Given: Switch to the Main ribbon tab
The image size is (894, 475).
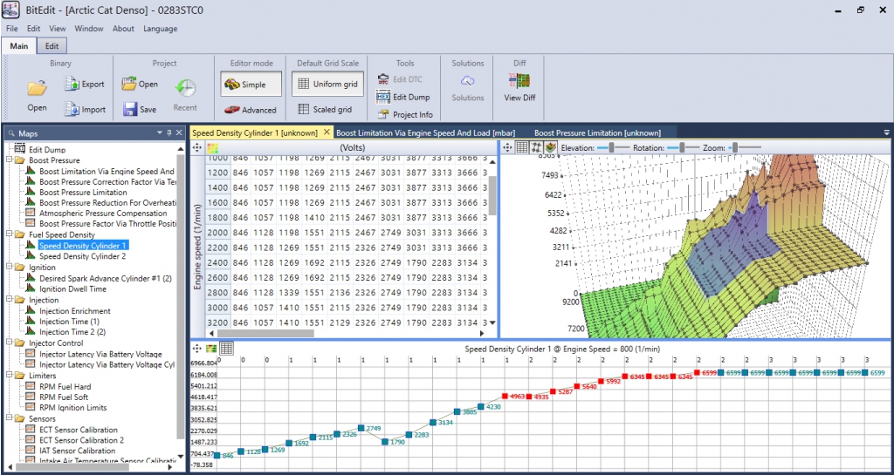Looking at the screenshot, I should click(x=19, y=46).
